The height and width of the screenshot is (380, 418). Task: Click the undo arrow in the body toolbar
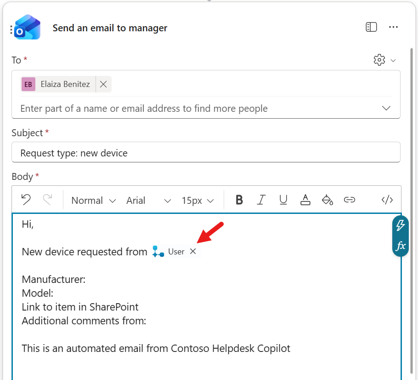[26, 200]
